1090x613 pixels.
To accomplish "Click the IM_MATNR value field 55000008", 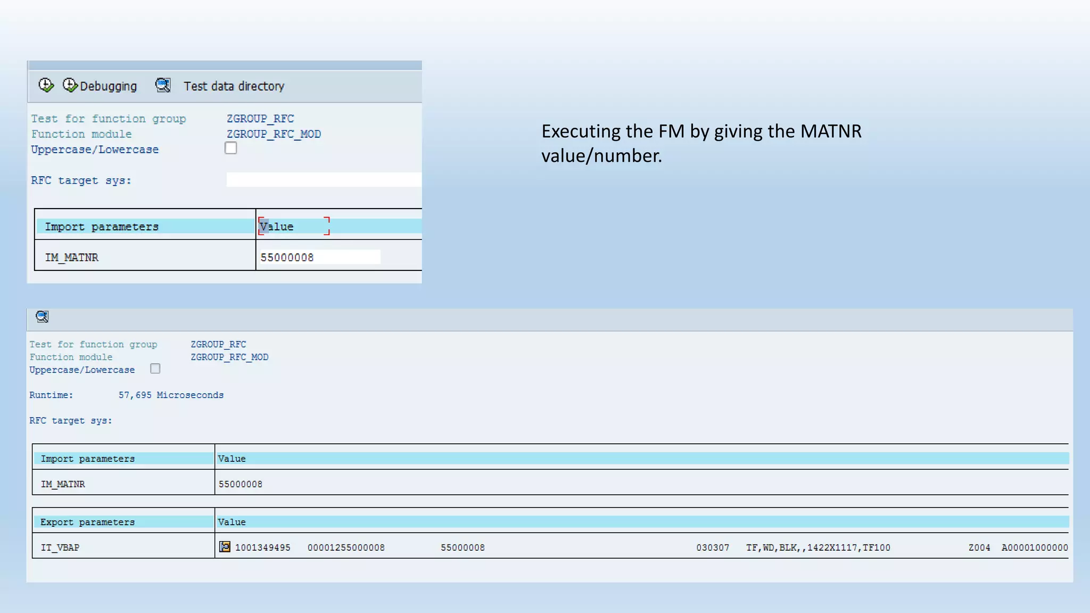I will tap(320, 257).
